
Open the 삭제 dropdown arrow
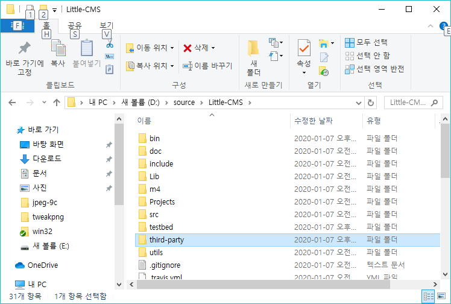click(x=213, y=48)
